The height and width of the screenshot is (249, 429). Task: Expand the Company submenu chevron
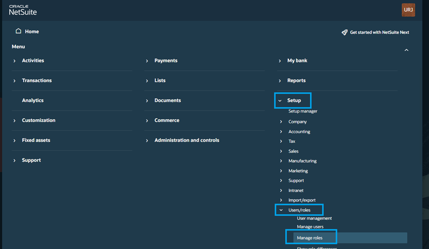281,121
